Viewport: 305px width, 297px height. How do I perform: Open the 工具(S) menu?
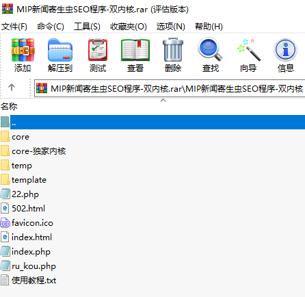click(x=87, y=27)
